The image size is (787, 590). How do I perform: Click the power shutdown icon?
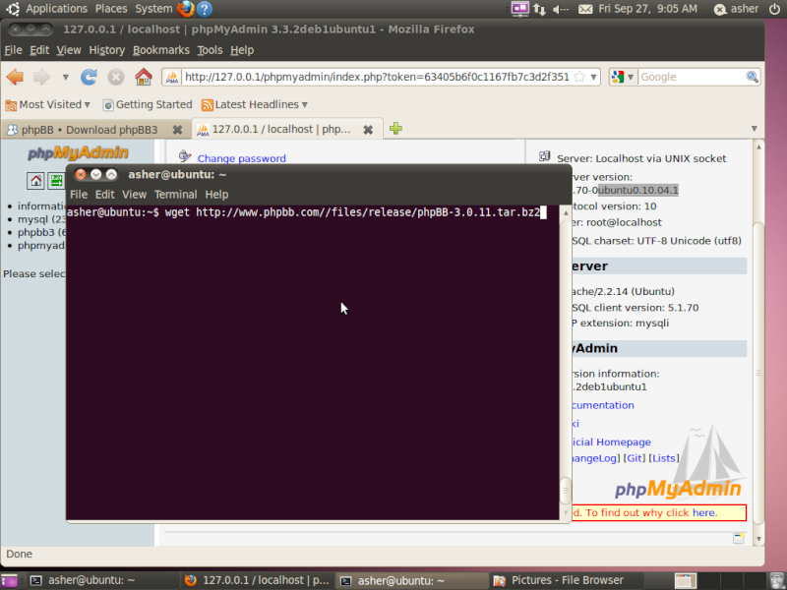point(774,9)
